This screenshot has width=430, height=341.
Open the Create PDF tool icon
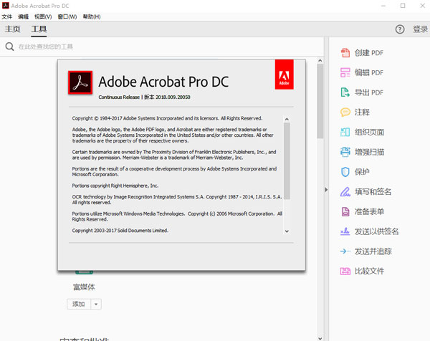point(345,52)
